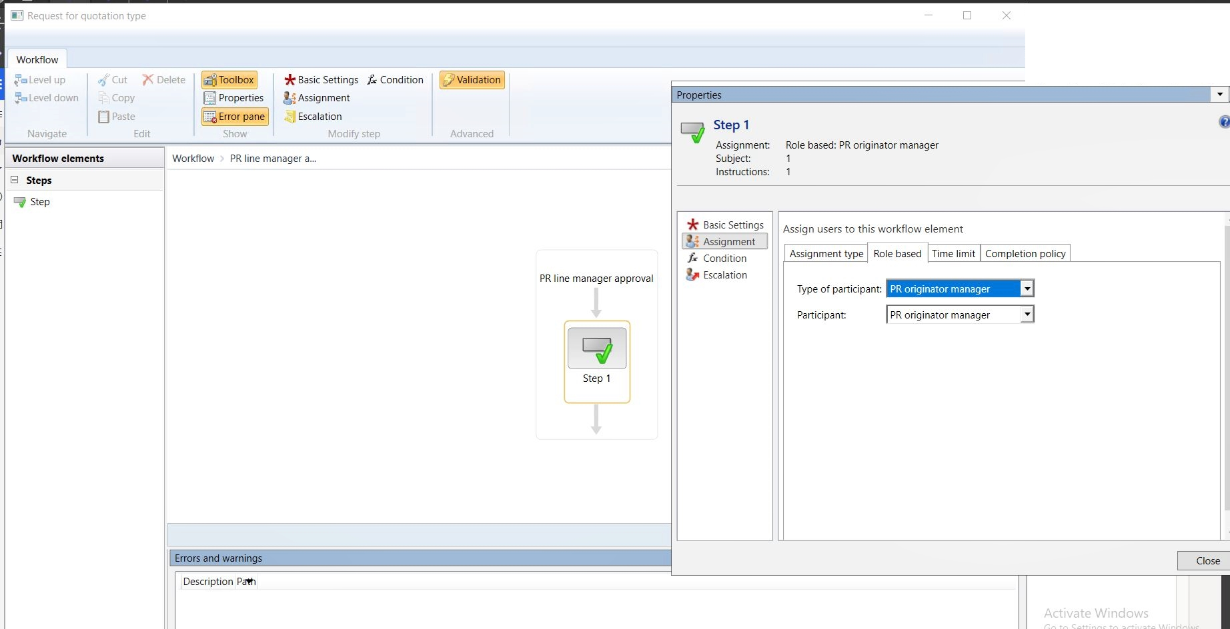Open Properties from the Show group

[x=234, y=98]
